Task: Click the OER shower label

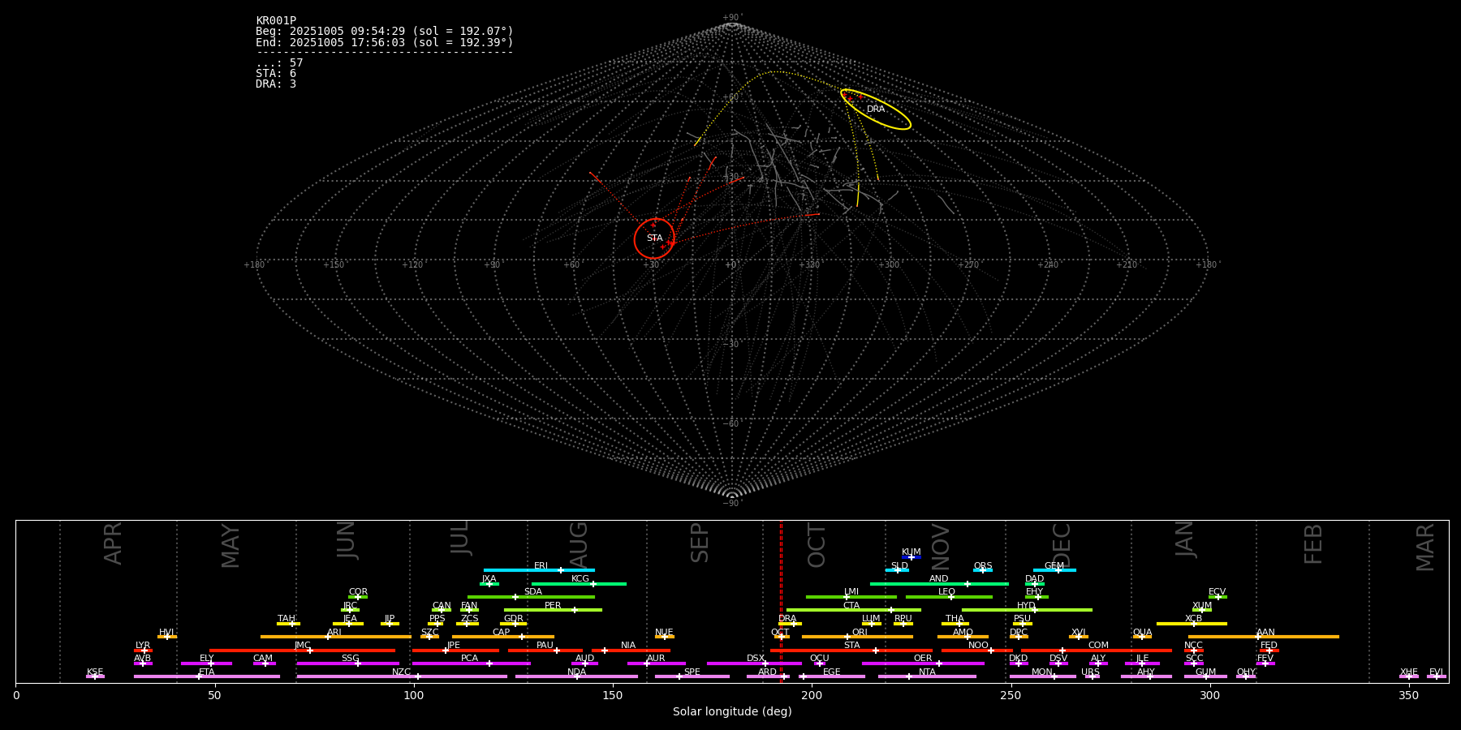Action: coord(923,659)
